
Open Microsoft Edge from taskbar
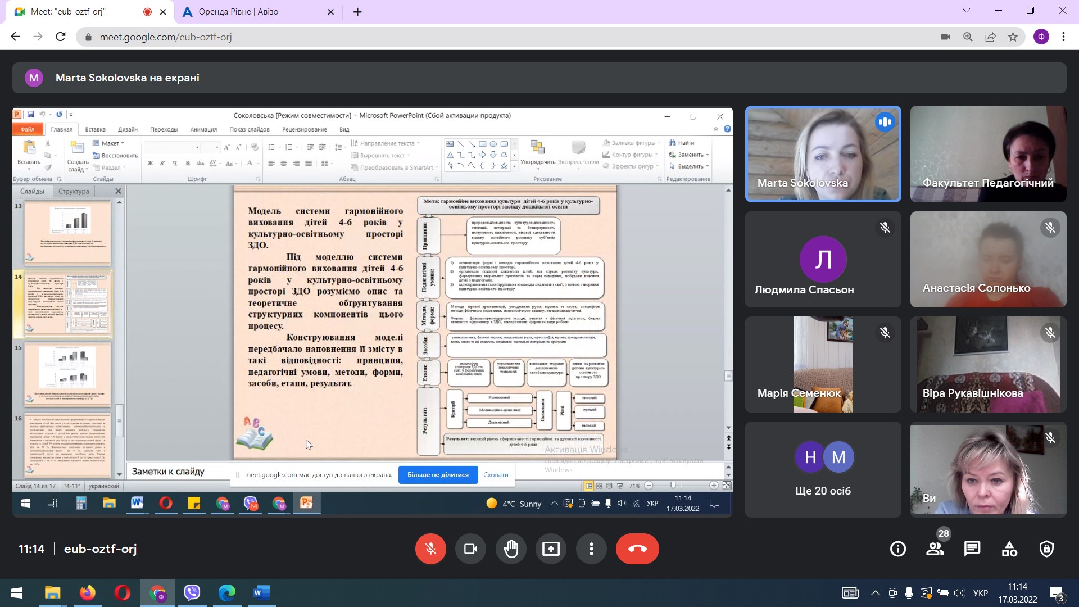pyautogui.click(x=227, y=593)
